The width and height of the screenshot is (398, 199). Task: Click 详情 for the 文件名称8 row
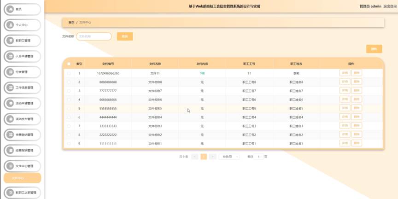click(345, 82)
